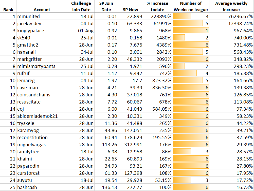Click the data bar for kinglypalace weeks
Screen dimensions: 254x191
pyautogui.click(x=191, y=31)
